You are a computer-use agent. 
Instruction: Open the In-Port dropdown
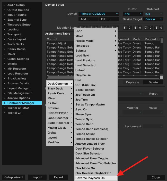pos(133,14)
